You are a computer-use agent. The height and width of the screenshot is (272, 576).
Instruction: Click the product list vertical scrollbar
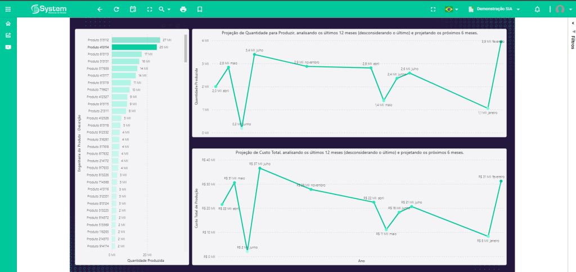tap(186, 48)
